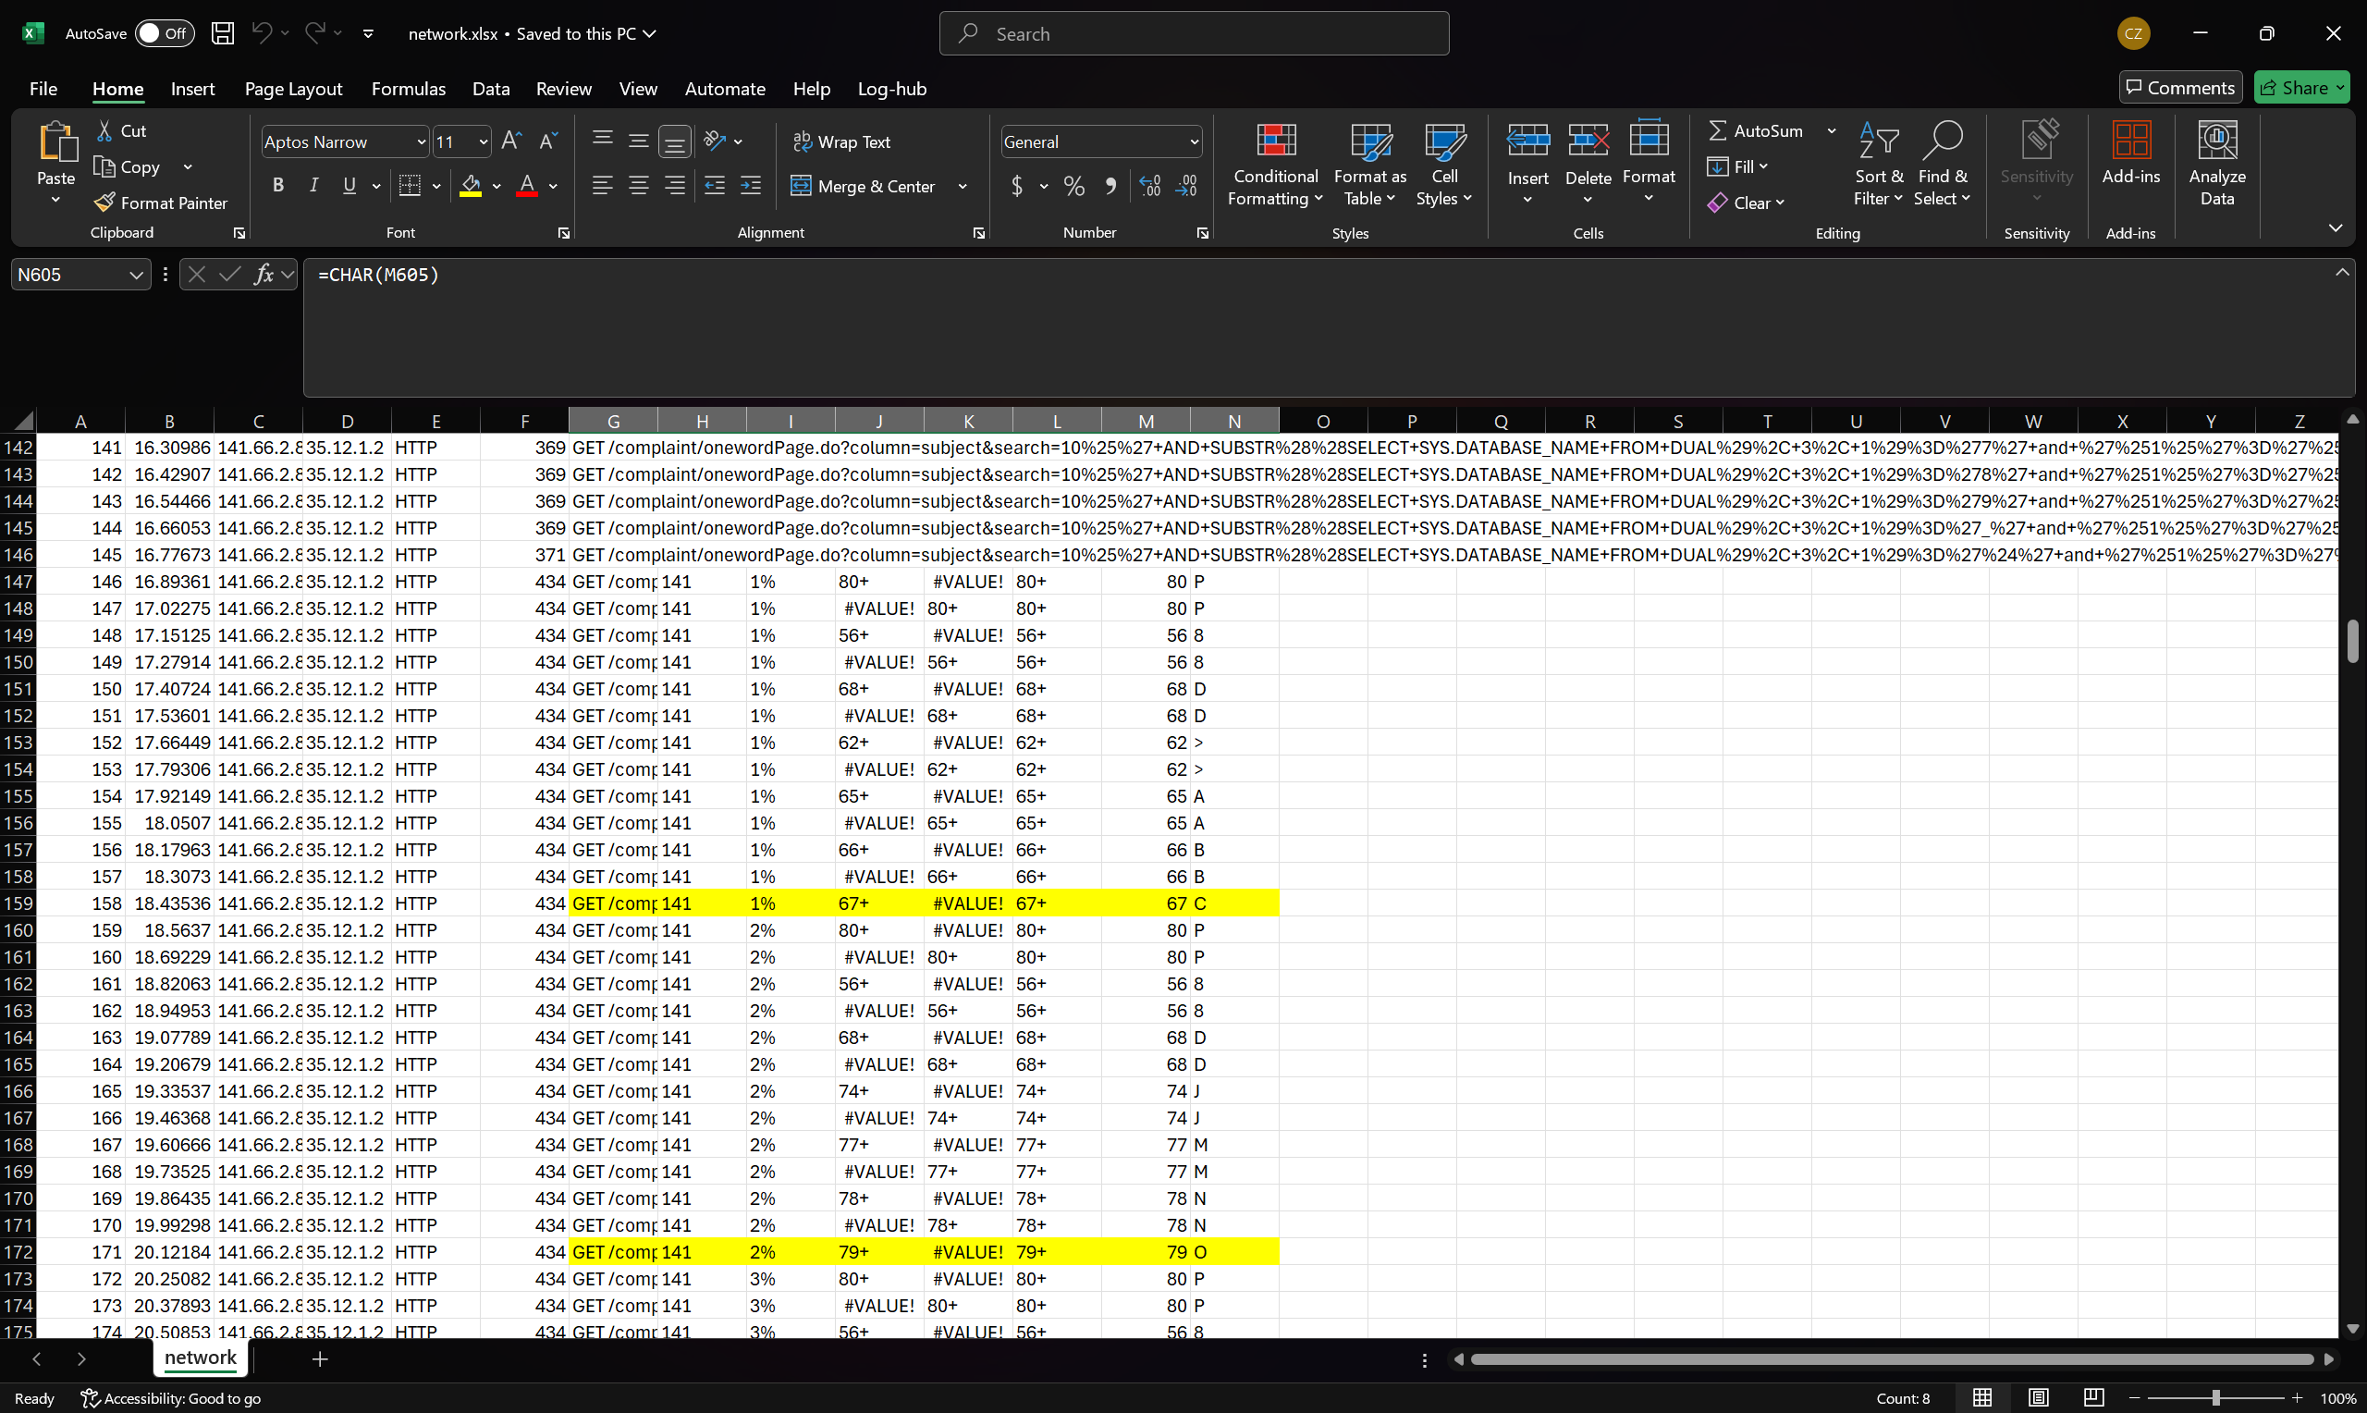Click the Increase Decimal icon

1149,186
